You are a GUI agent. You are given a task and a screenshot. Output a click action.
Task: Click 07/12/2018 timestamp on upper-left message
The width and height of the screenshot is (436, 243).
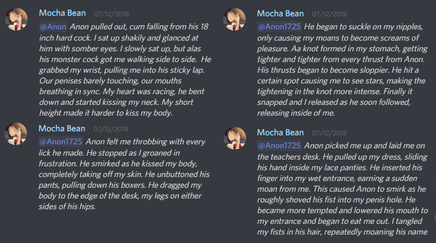[x=111, y=14]
